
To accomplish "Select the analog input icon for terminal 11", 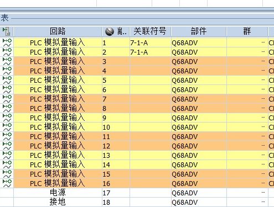I will coord(7,136).
